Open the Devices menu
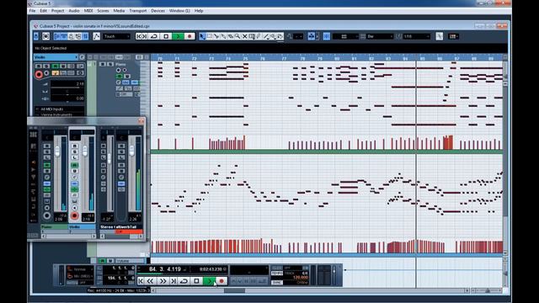 157,11
